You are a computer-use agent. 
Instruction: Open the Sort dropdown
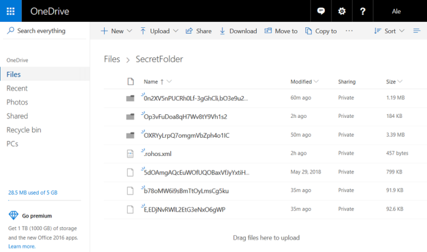point(389,31)
